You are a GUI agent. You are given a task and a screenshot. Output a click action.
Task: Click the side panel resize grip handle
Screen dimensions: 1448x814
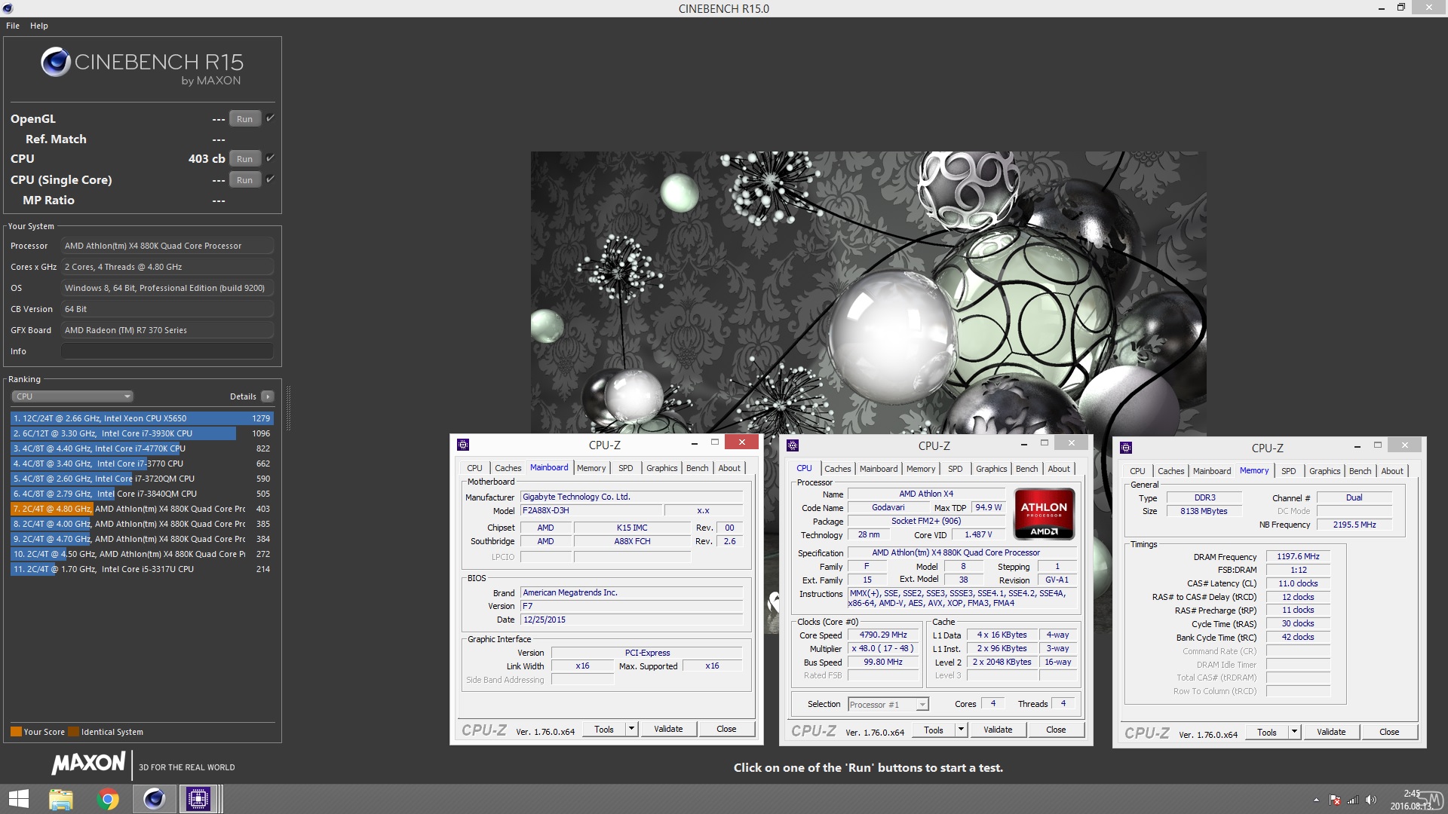point(288,409)
